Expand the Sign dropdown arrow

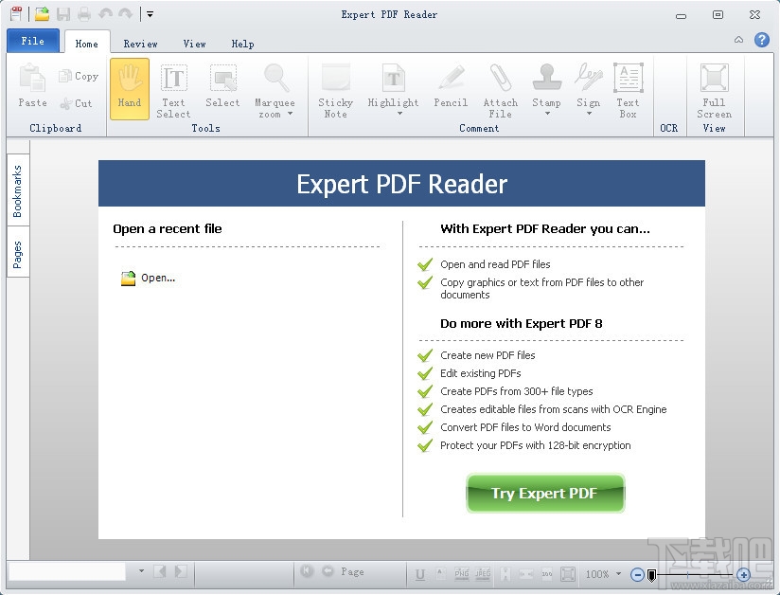(589, 114)
